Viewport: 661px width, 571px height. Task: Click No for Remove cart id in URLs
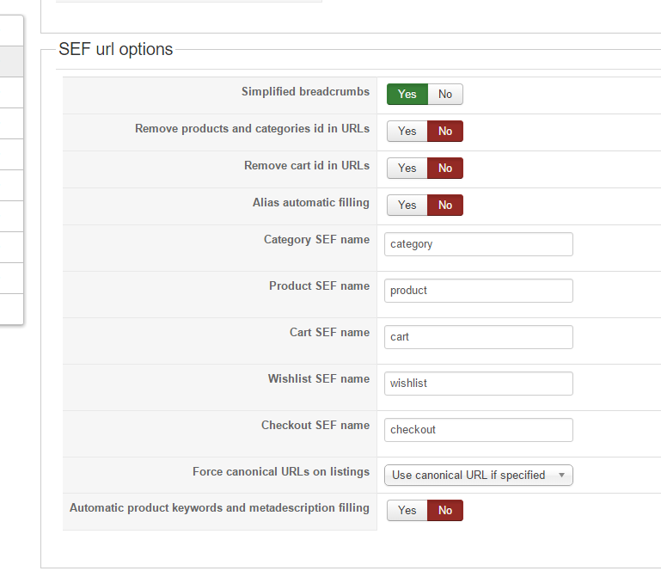pos(445,168)
